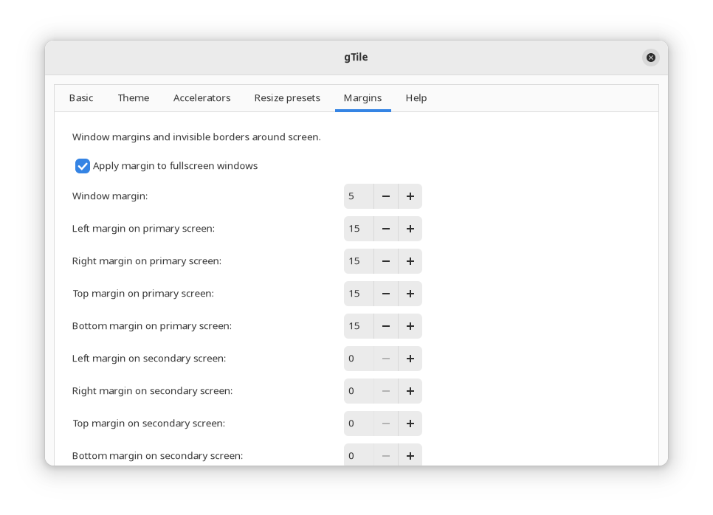Focus the Top margin primary screen field
The width and height of the screenshot is (713, 515).
point(359,294)
